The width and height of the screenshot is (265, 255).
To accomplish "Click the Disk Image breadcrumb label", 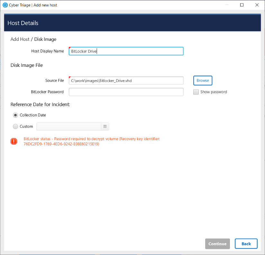I will [x=45, y=39].
